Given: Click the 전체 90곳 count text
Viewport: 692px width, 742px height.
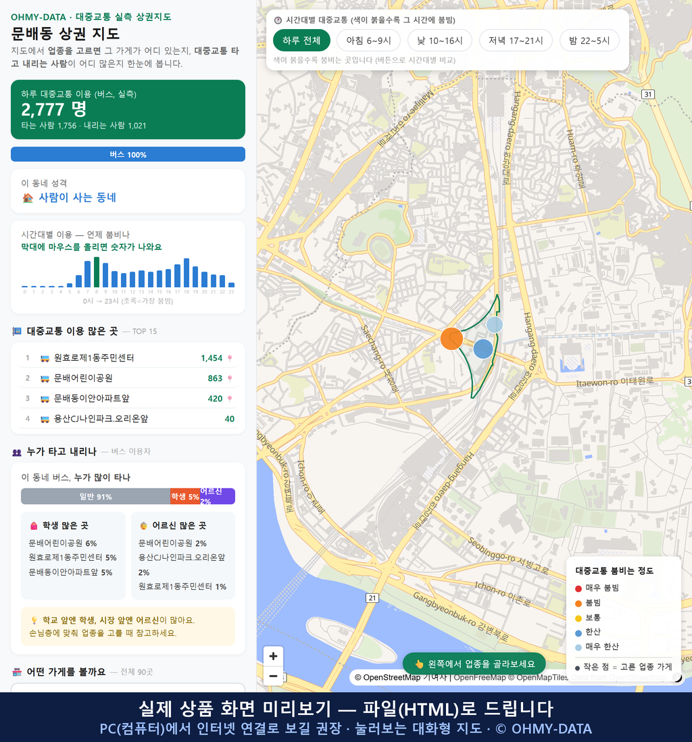Looking at the screenshot, I should pos(137,672).
